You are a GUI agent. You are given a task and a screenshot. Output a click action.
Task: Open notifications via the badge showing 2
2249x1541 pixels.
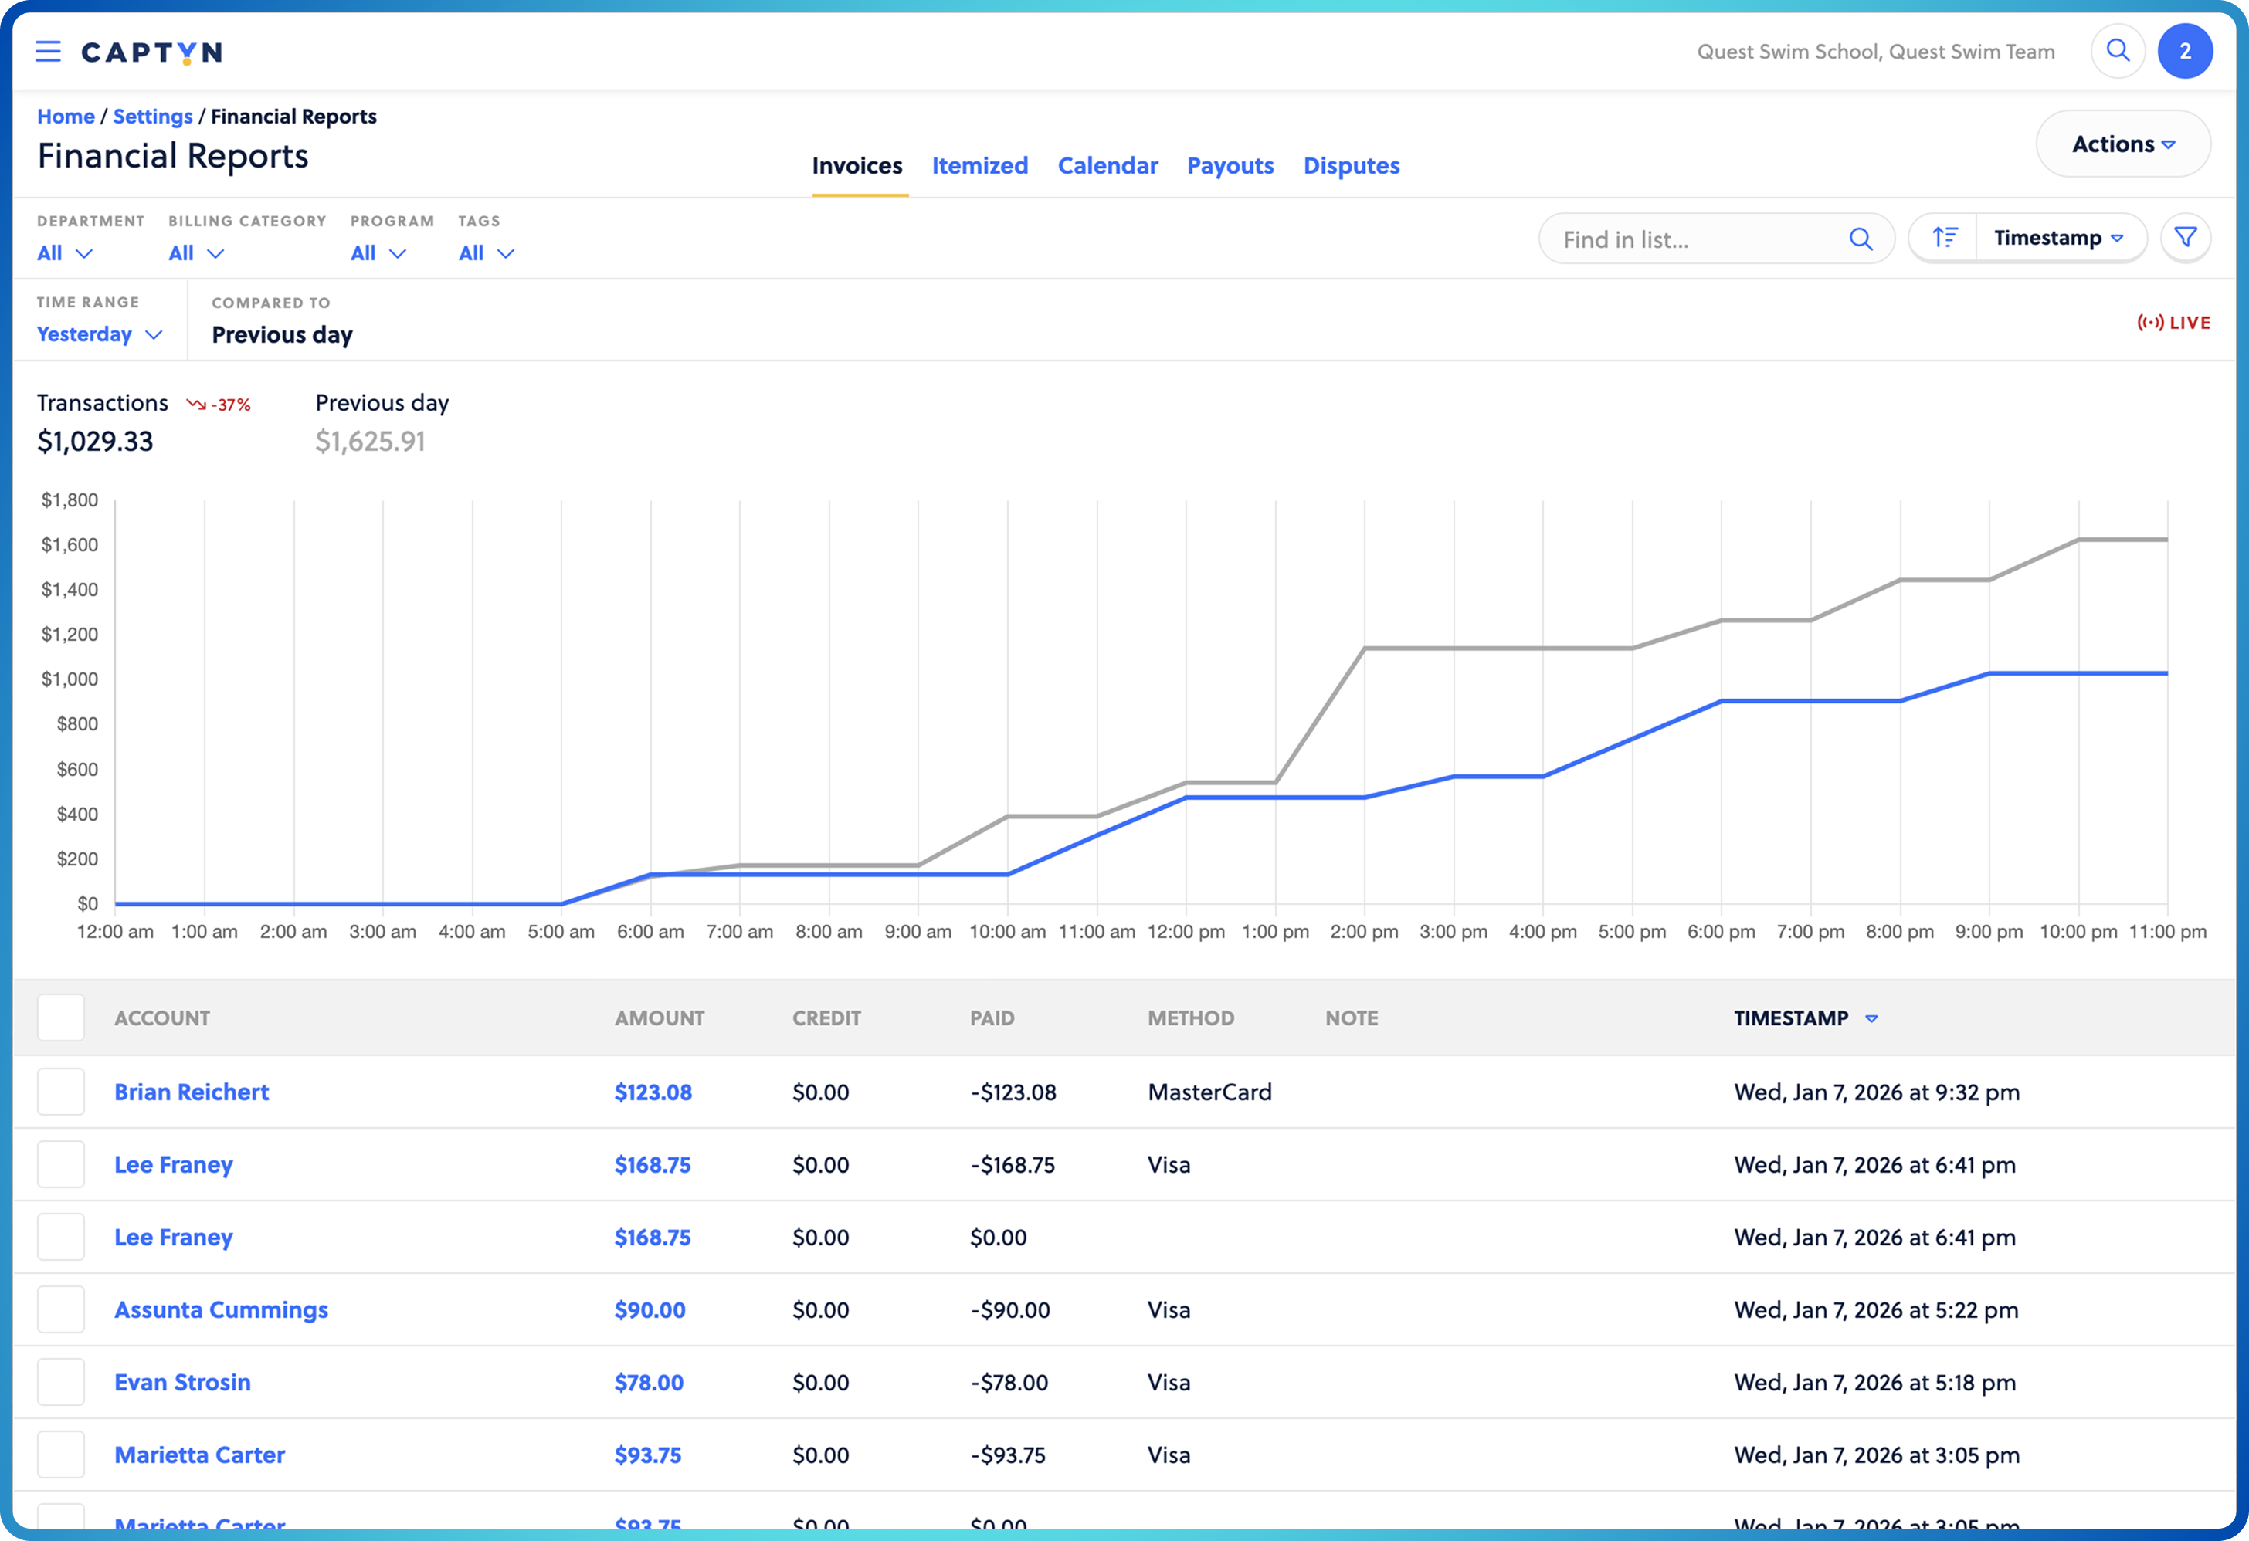coord(2186,51)
